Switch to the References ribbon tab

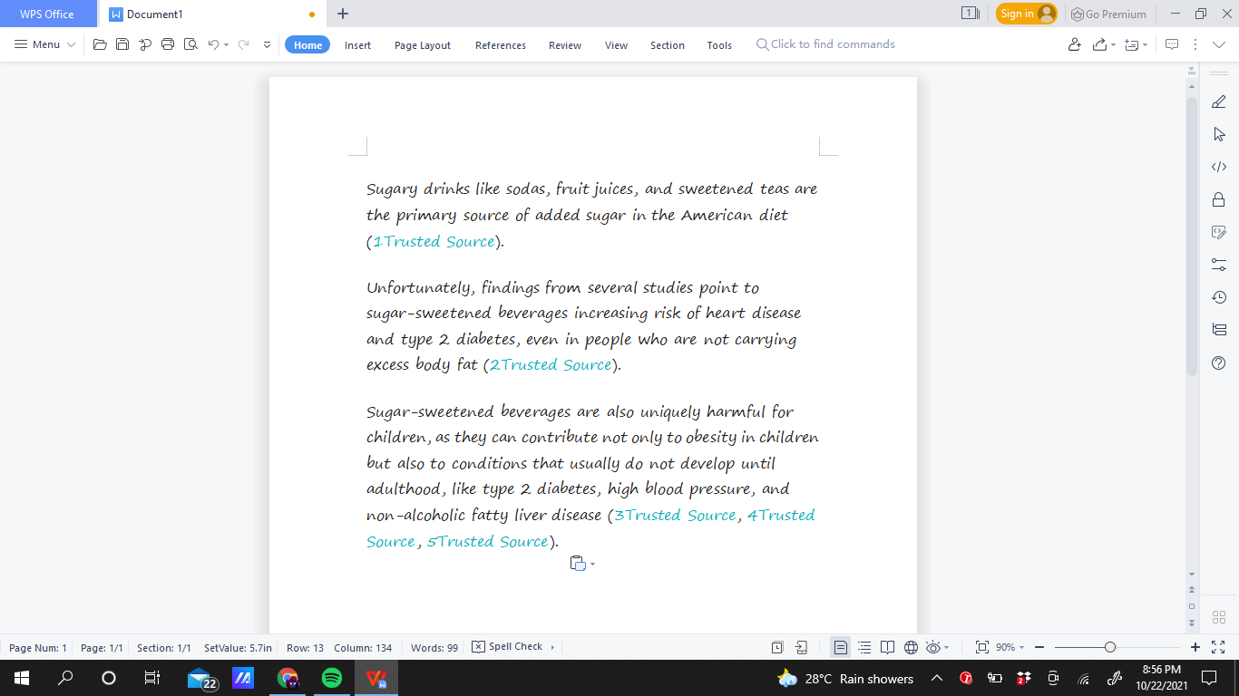coord(500,44)
